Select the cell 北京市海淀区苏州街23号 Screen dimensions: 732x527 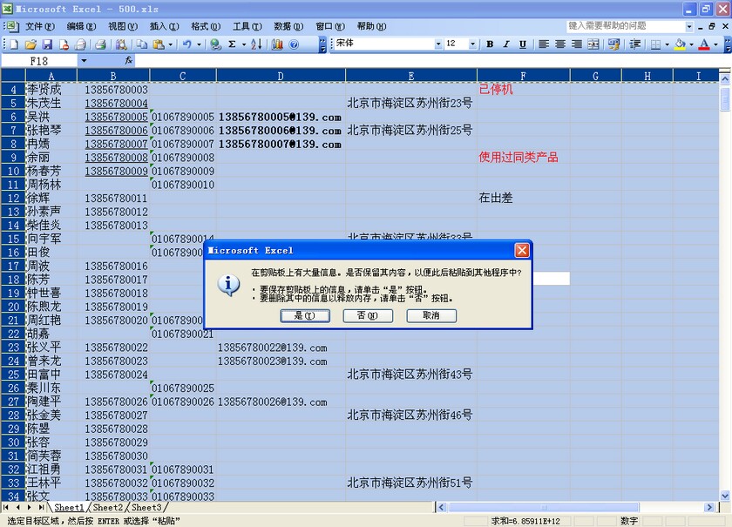[410, 103]
